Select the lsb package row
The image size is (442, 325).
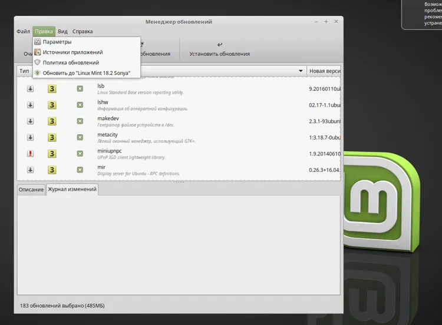[179, 89]
